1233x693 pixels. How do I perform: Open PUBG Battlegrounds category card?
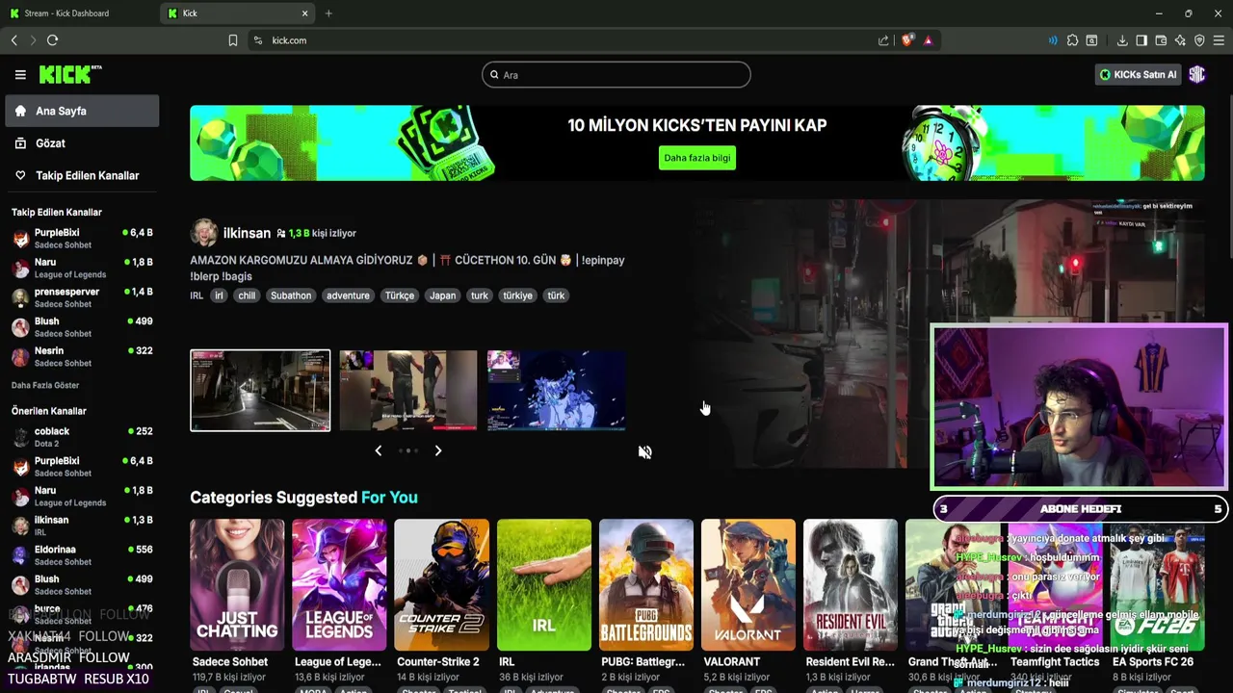[646, 585]
